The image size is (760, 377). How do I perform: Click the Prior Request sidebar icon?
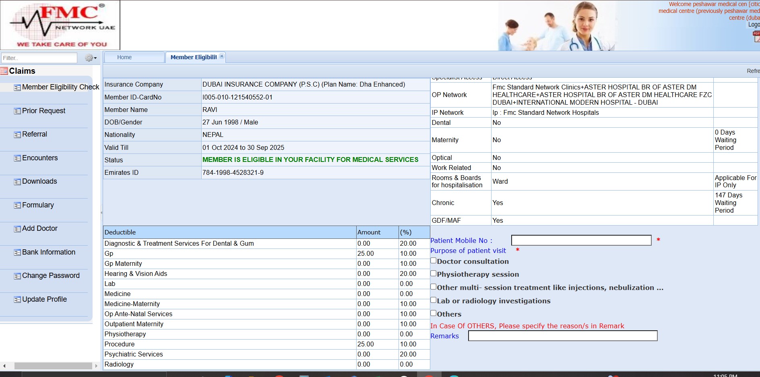pyautogui.click(x=17, y=111)
